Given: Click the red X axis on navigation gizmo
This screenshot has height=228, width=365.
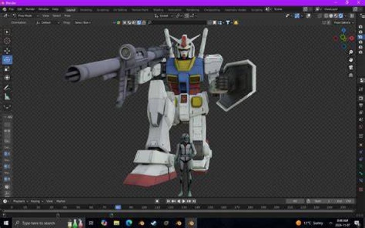Looking at the screenshot, I should 351,38.
